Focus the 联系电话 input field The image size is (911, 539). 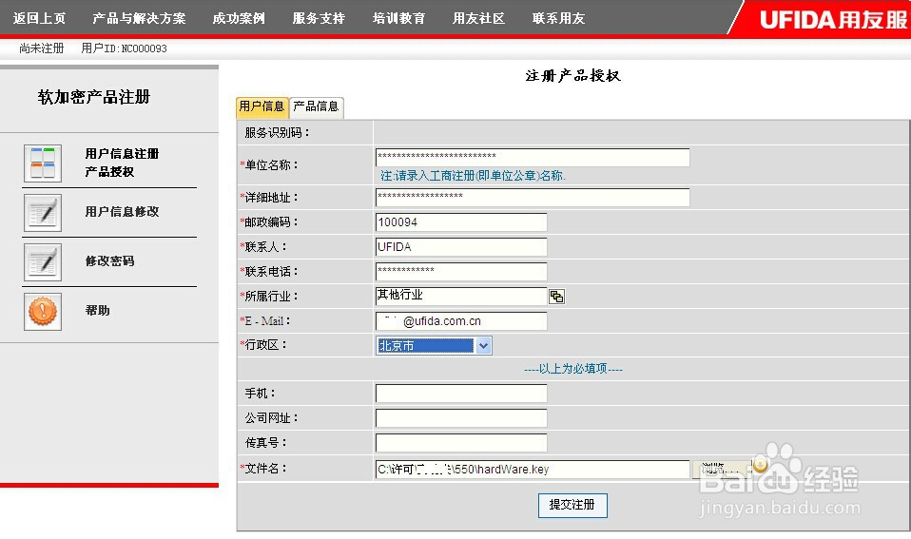[x=461, y=272]
